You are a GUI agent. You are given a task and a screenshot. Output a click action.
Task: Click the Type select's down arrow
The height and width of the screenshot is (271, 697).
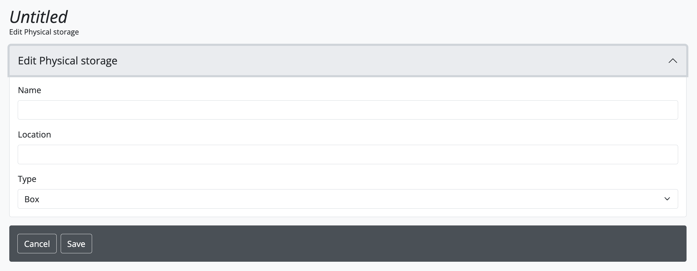pos(667,199)
